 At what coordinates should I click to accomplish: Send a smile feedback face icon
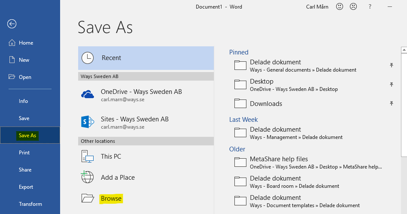pos(340,6)
